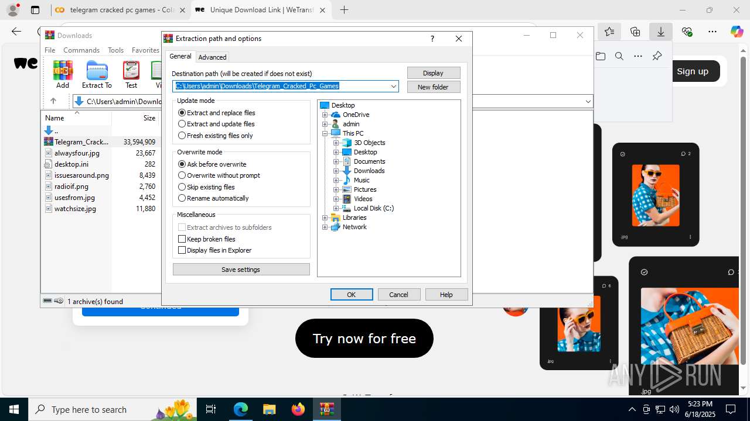The height and width of the screenshot is (421, 750).
Task: Go up one folder level arrow
Action: click(x=53, y=101)
